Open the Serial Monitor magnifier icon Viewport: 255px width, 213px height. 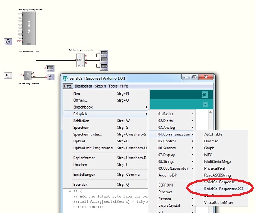click(204, 95)
